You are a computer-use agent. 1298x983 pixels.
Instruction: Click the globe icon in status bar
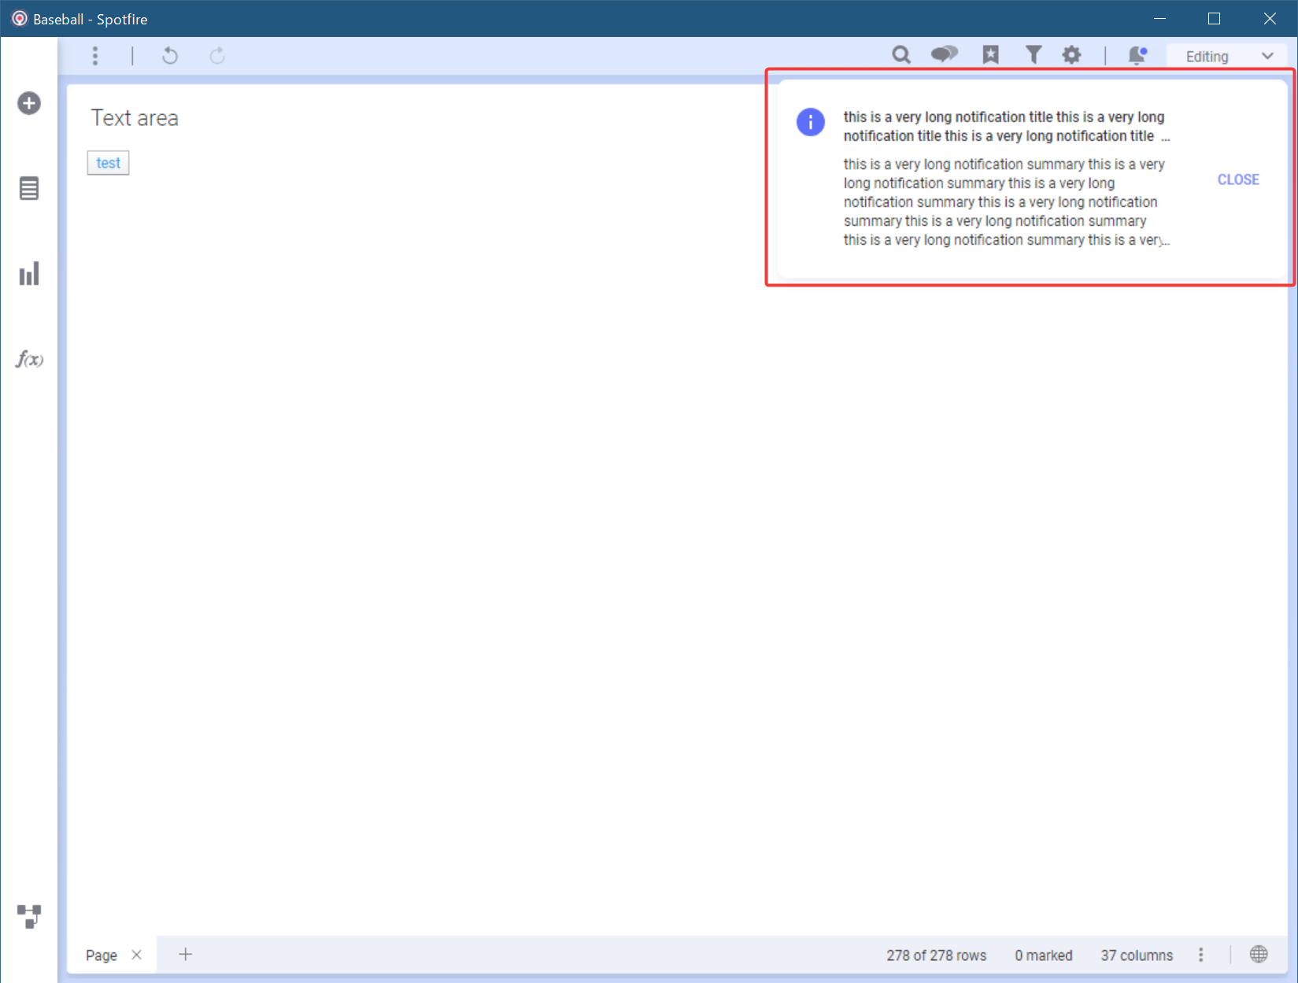(x=1259, y=955)
